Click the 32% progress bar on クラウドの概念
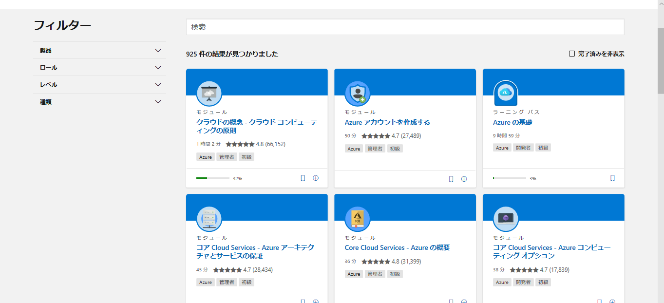664x303 pixels. click(213, 178)
